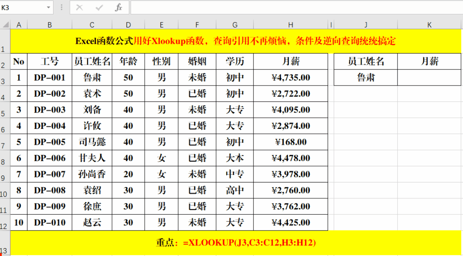Click cell DP-001

pos(50,78)
